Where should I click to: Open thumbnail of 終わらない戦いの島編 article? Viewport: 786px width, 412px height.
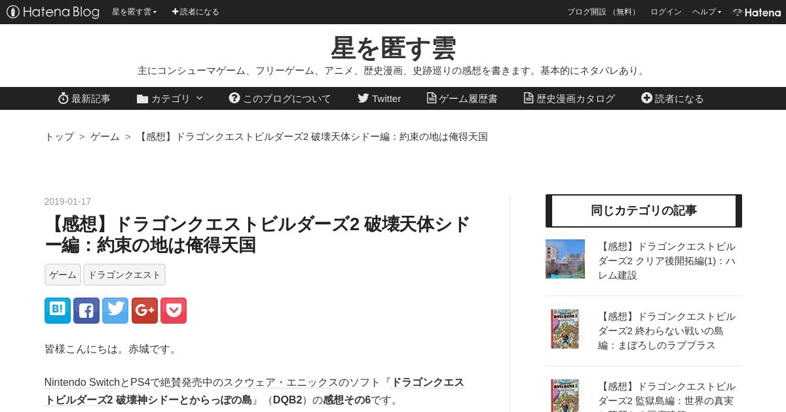tap(565, 329)
